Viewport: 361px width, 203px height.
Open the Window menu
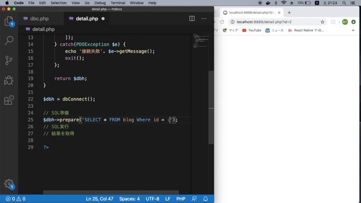pos(137,3)
